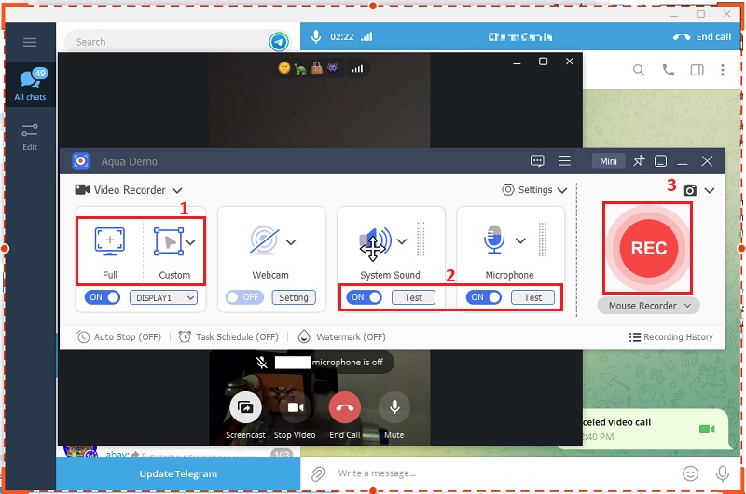Toggle the System Sound ON switch

pyautogui.click(x=364, y=297)
